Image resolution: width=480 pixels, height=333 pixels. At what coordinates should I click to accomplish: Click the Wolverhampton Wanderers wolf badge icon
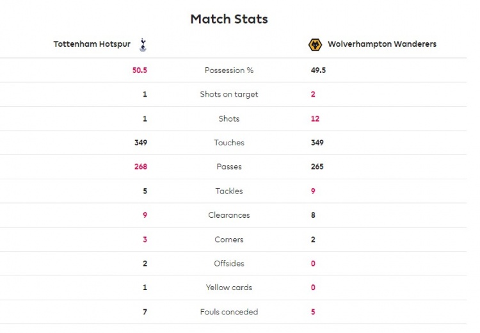(315, 45)
